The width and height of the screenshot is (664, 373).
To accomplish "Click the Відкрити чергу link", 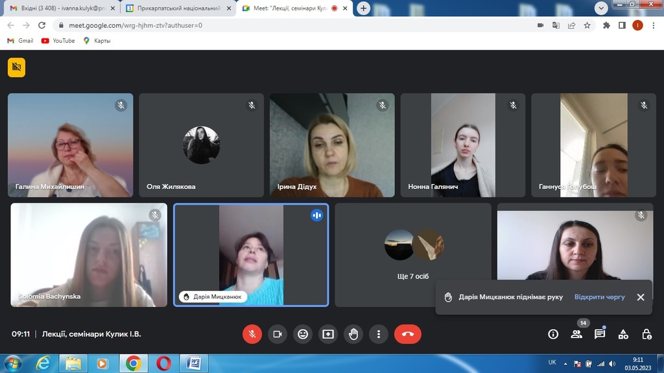I will 599,297.
